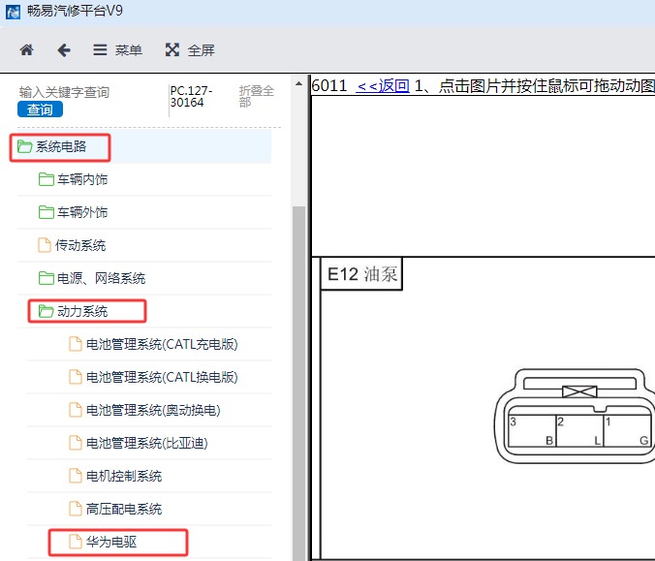
Task: Click the 电池管理系统(CATL充电版) file icon
Action: pos(76,344)
